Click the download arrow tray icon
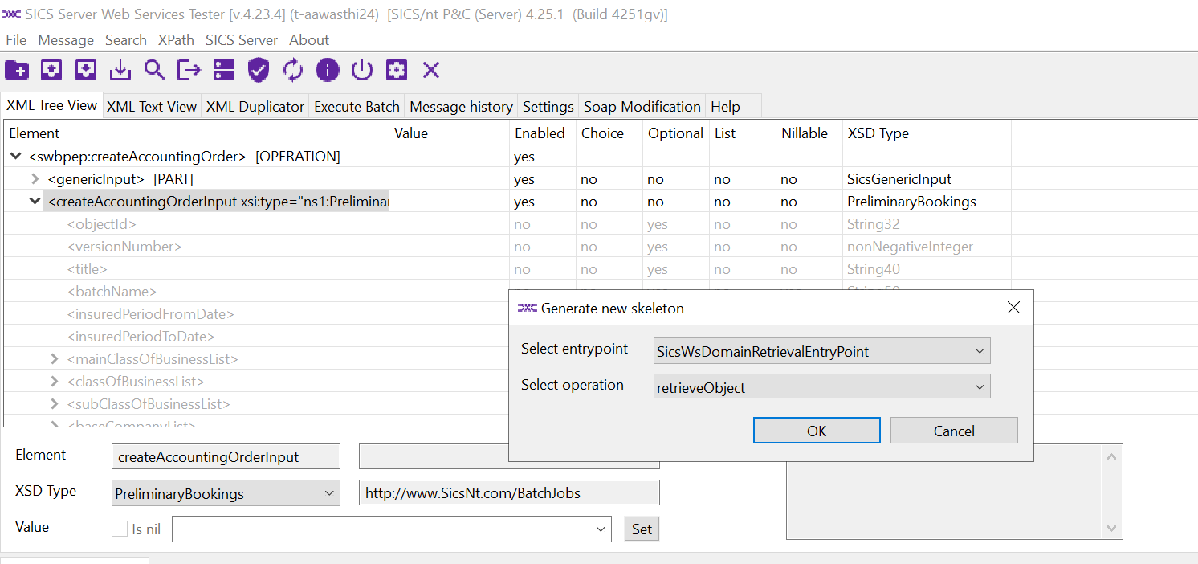This screenshot has height=564, width=1198. coord(120,71)
